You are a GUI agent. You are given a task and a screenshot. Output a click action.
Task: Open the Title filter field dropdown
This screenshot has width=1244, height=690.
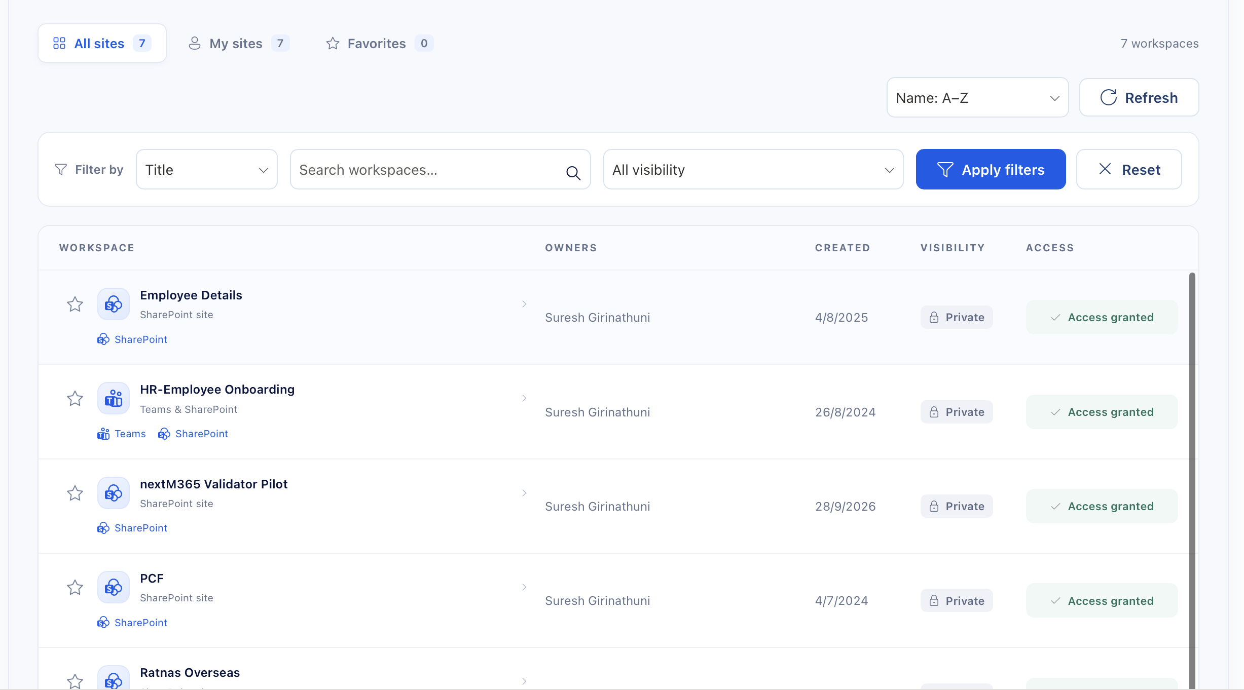coord(207,169)
